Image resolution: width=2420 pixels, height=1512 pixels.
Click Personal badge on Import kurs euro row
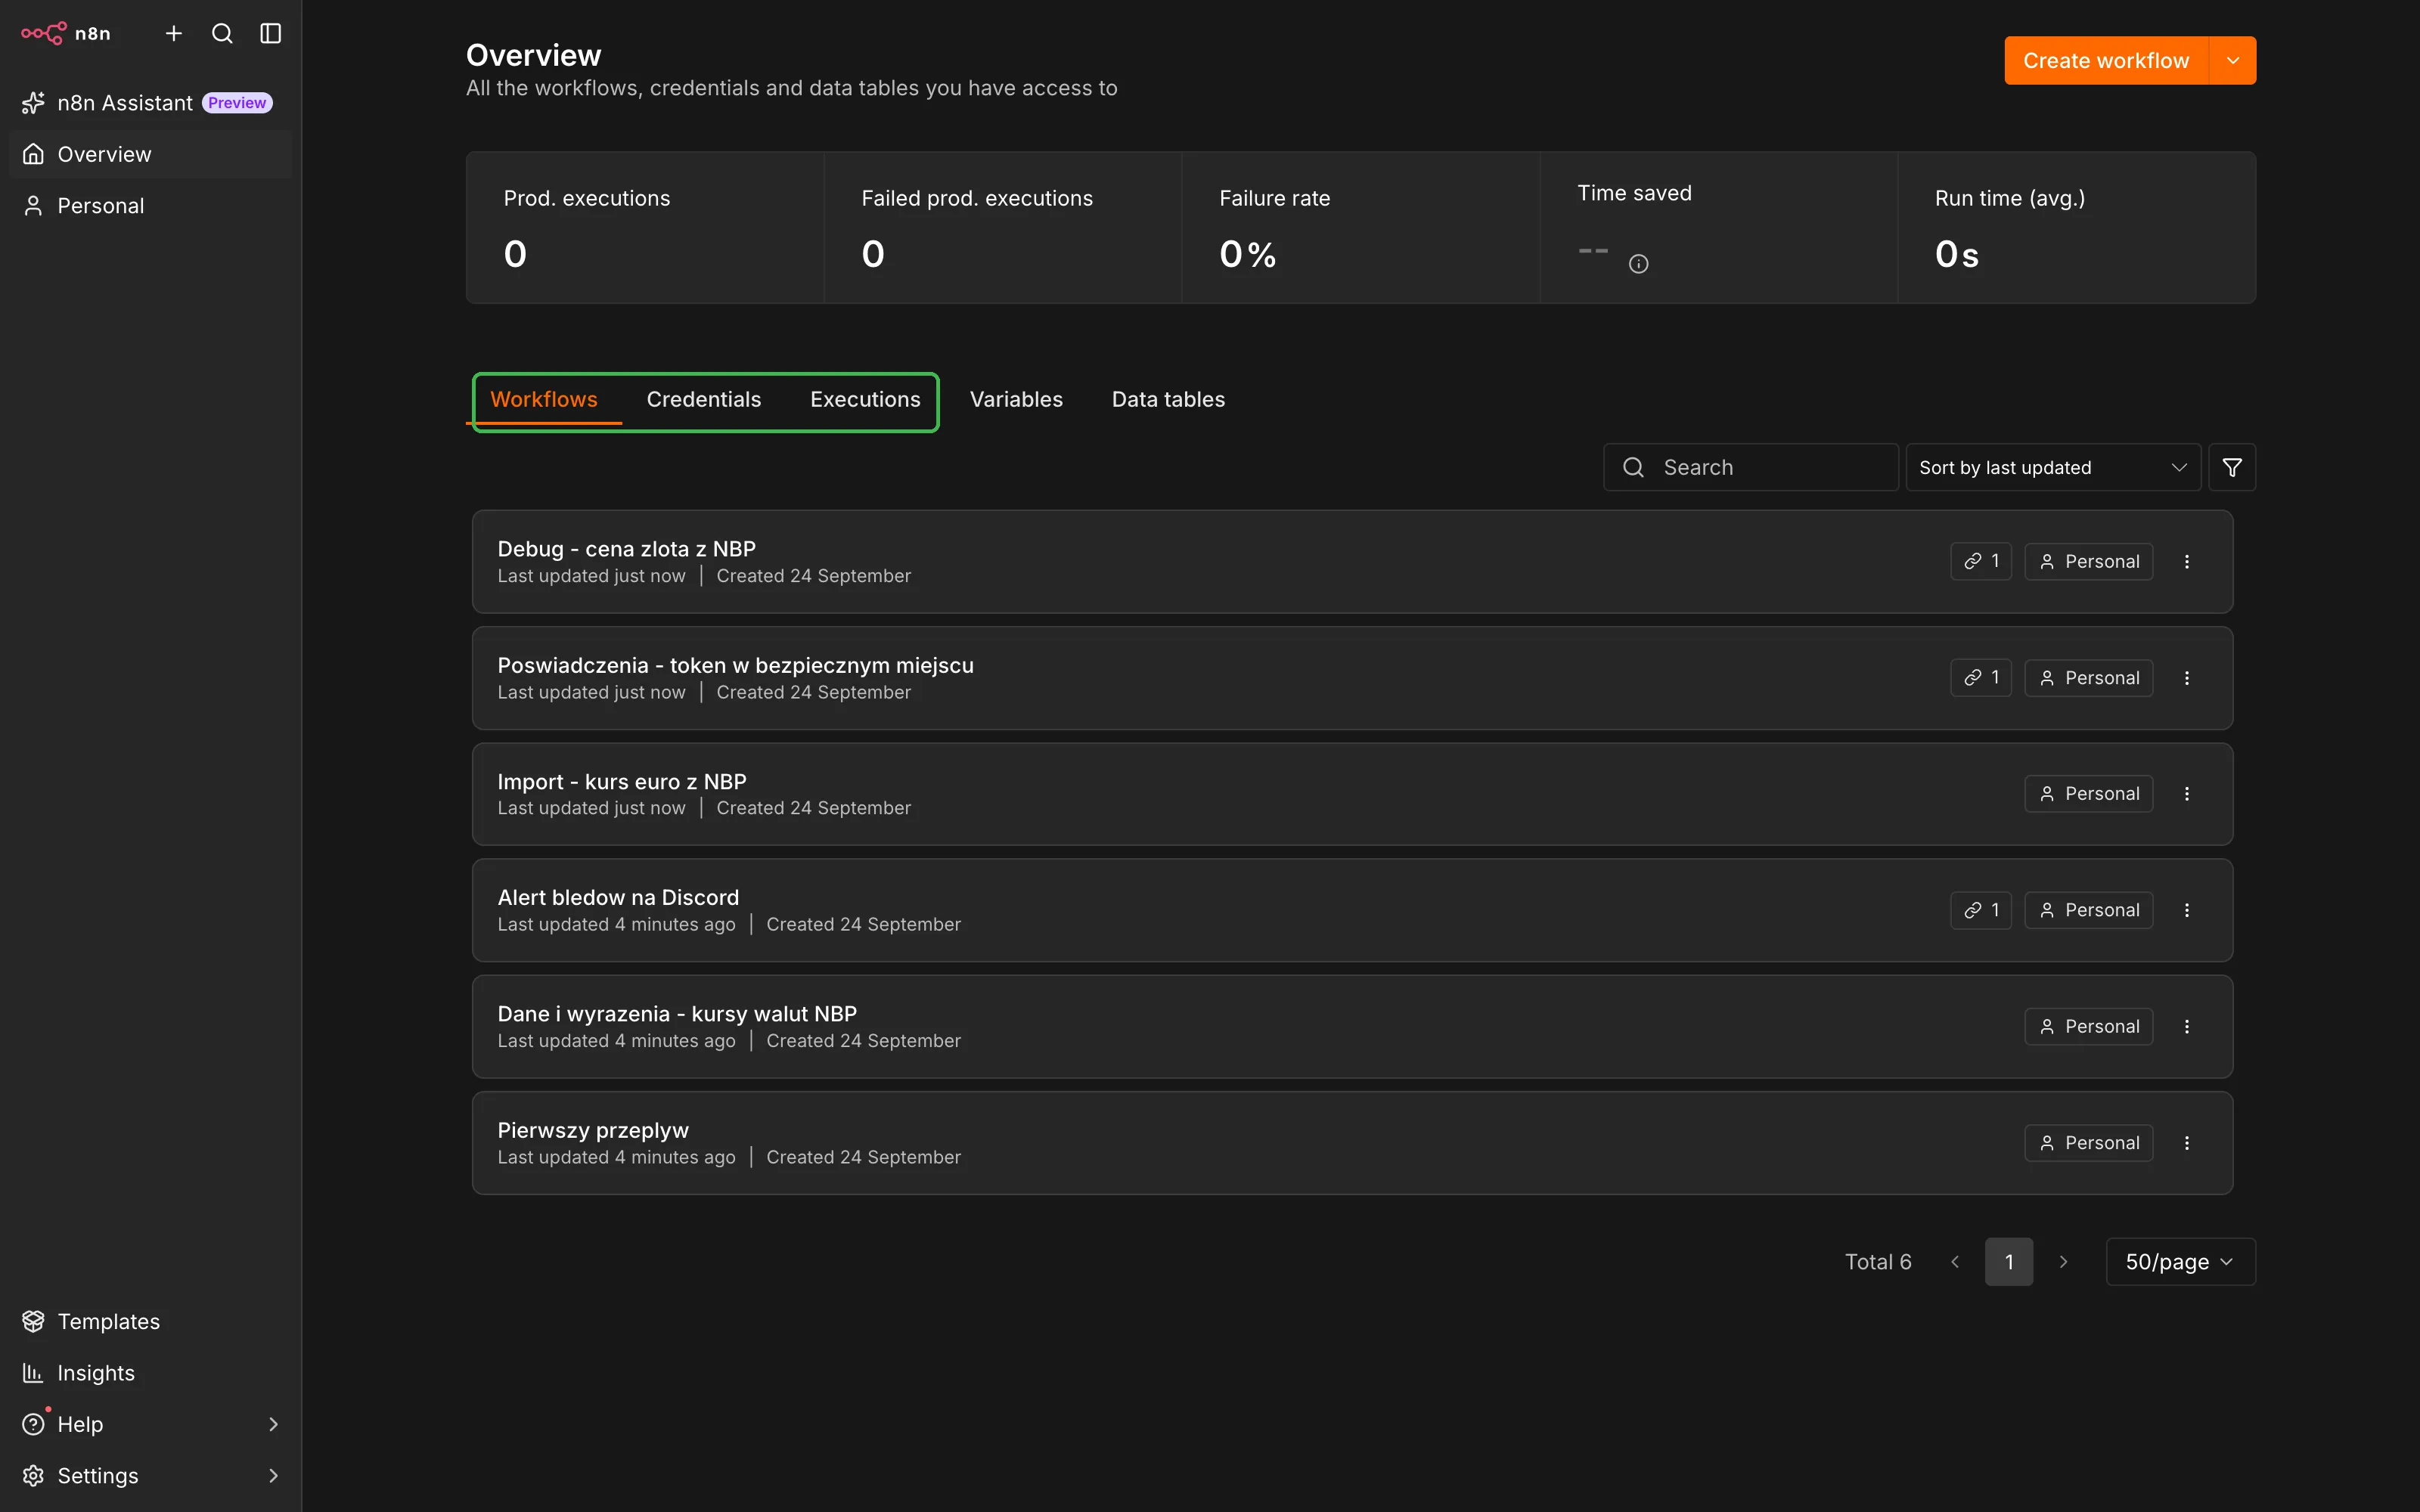tap(2089, 794)
